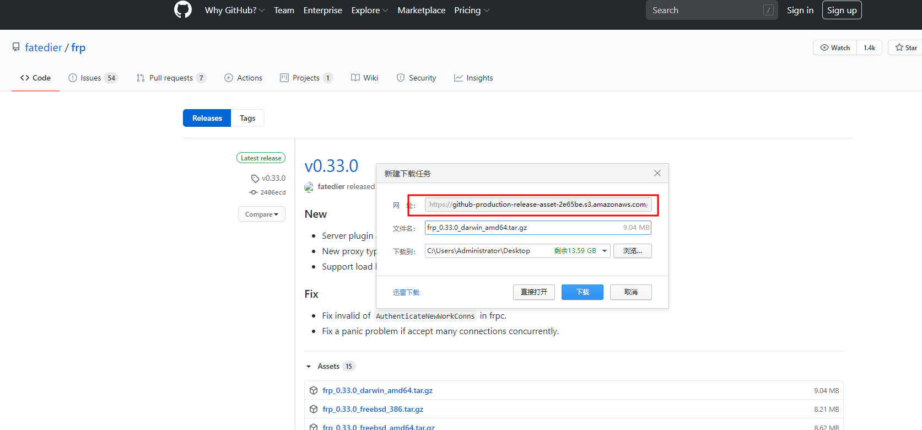Download frp_0.33.0_freebsd_386.tar.gz asset
Image resolution: width=922 pixels, height=430 pixels.
tap(373, 409)
